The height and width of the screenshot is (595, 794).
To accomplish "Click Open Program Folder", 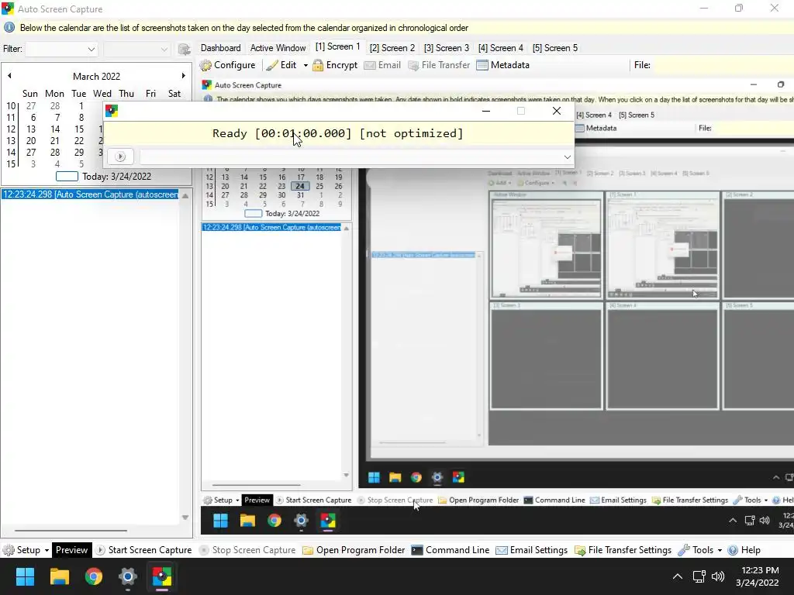I will [354, 550].
